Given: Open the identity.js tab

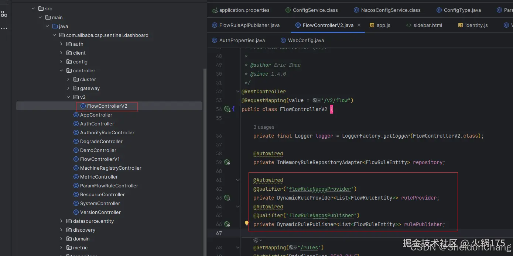Looking at the screenshot, I should point(473,25).
